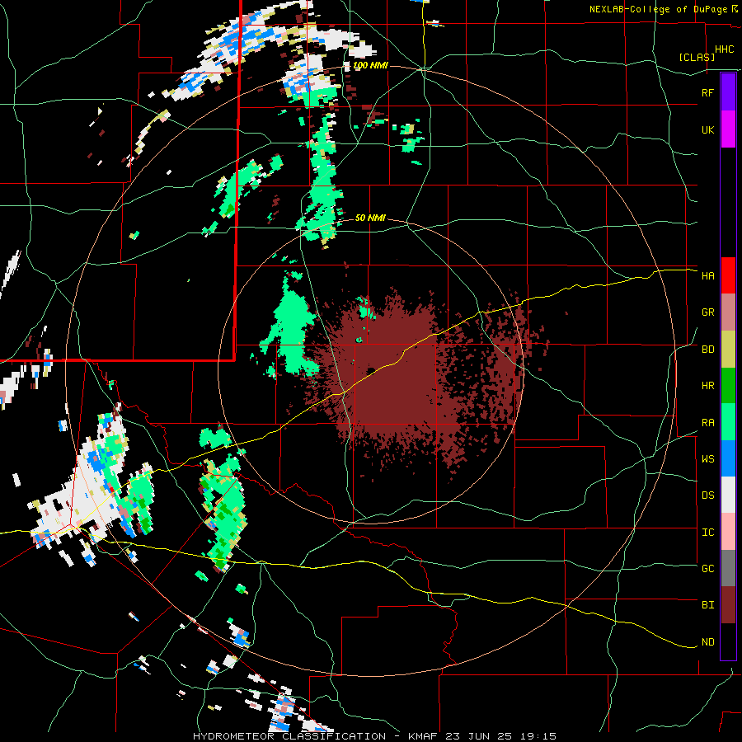Click the HR legend label
Viewport: 742px width, 742px height.
coord(707,386)
